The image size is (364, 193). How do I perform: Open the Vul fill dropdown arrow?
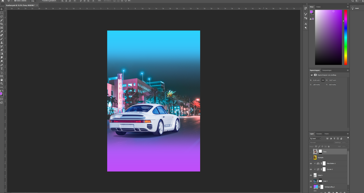coord(347,146)
